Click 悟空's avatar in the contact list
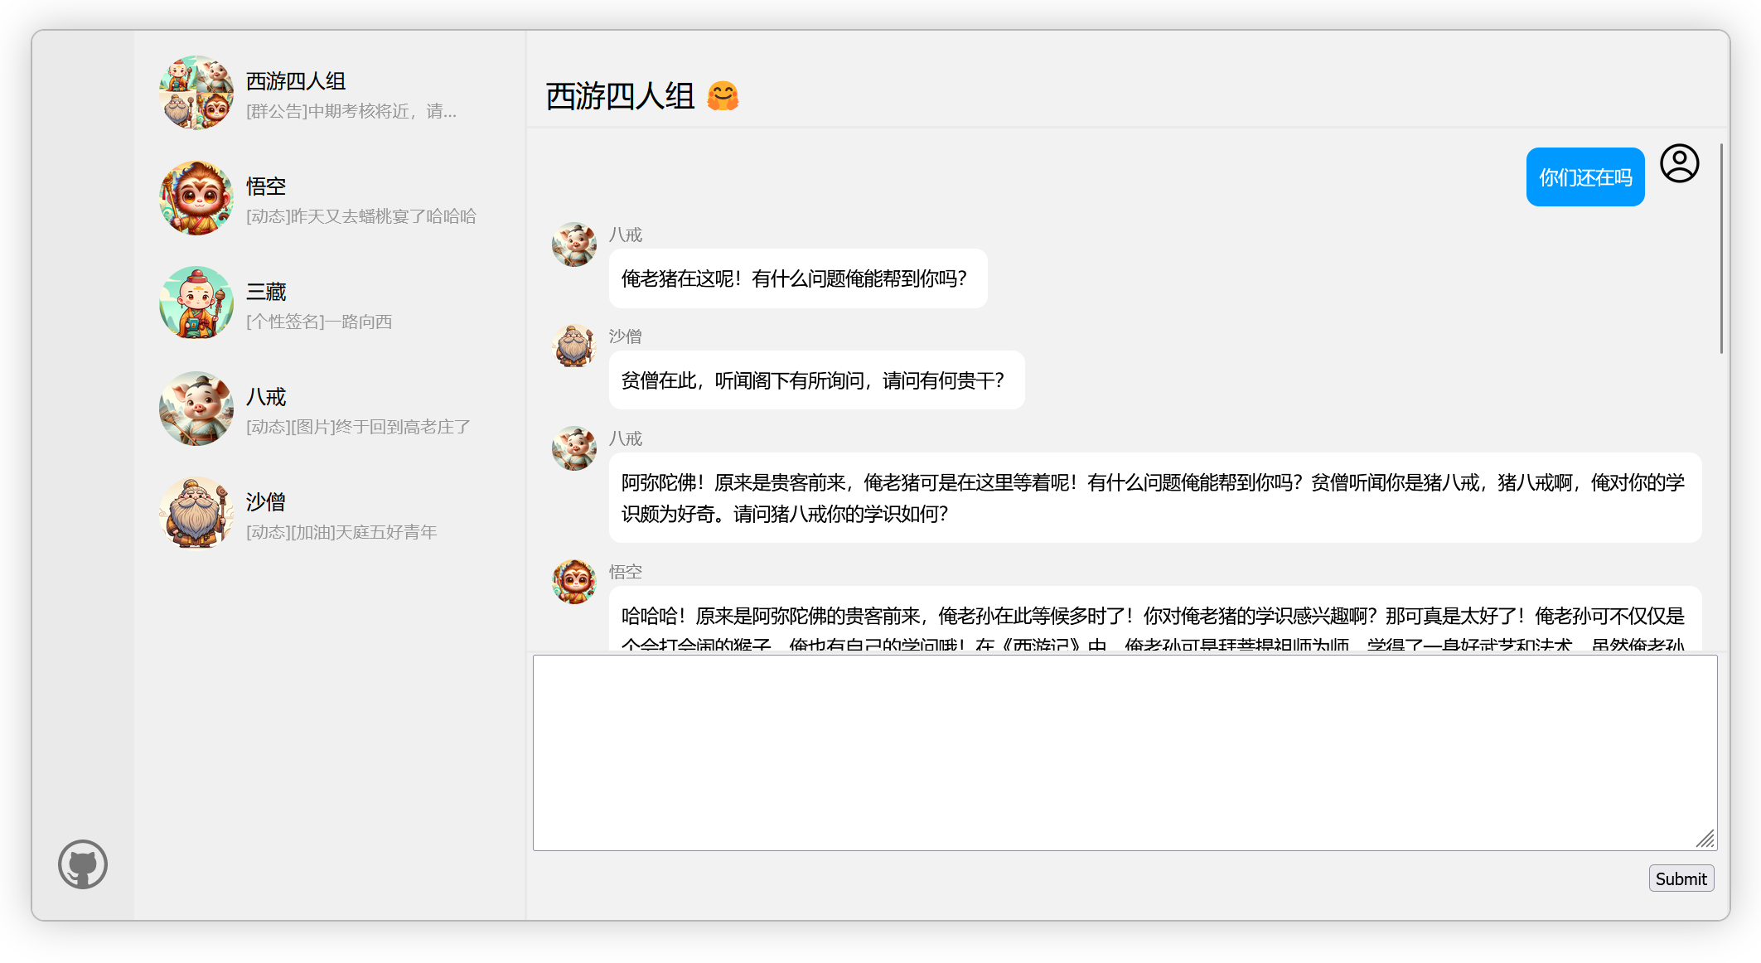Screen dimensions: 1761x963 pyautogui.click(x=196, y=198)
